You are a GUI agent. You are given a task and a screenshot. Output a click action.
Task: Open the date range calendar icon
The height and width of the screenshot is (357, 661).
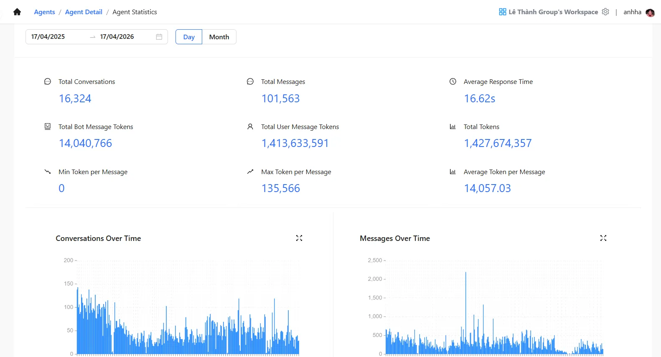159,37
